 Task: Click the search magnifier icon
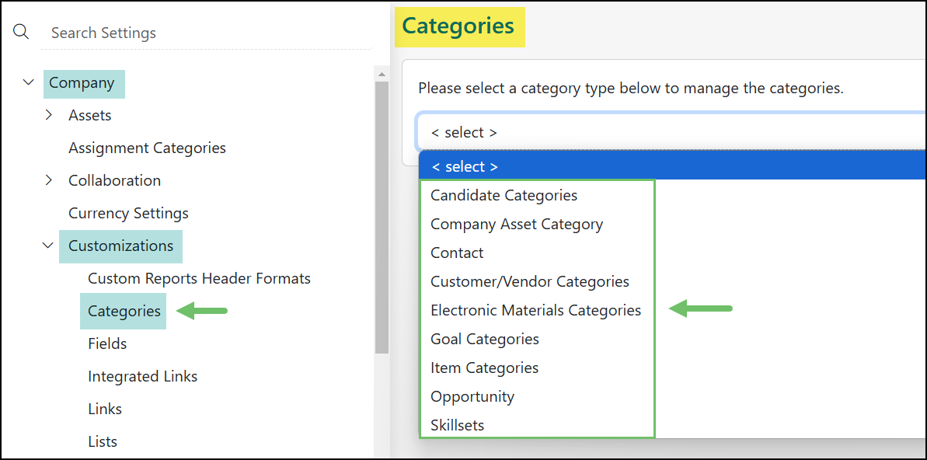click(x=21, y=31)
